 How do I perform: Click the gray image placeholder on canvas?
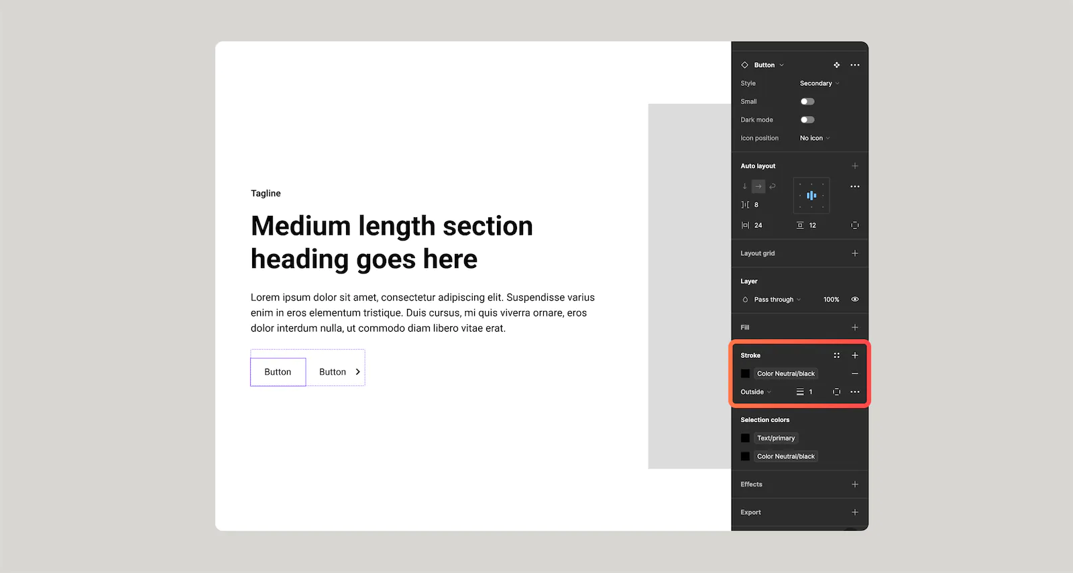689,286
